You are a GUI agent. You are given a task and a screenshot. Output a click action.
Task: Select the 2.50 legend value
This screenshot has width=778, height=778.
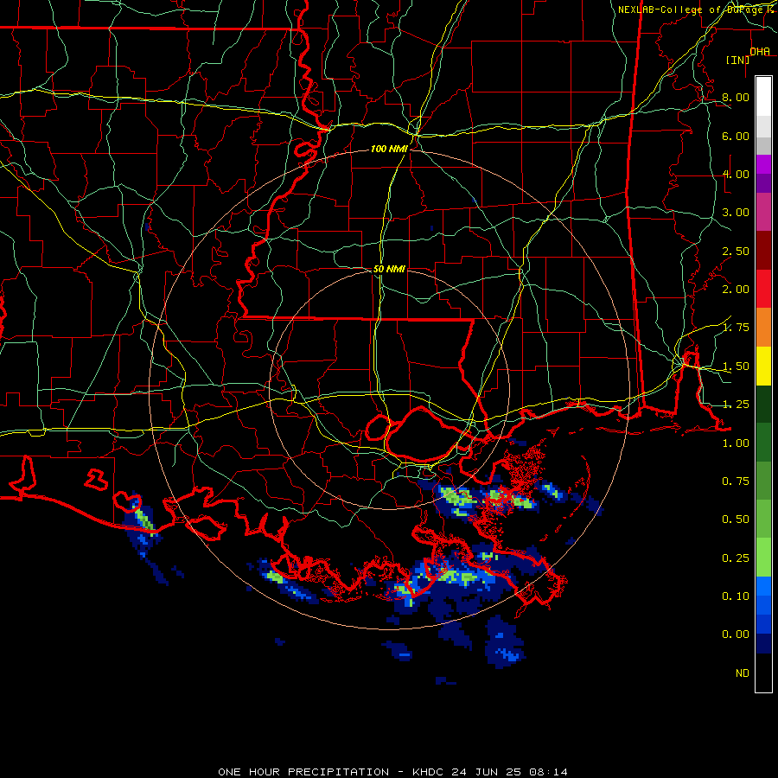tap(736, 251)
